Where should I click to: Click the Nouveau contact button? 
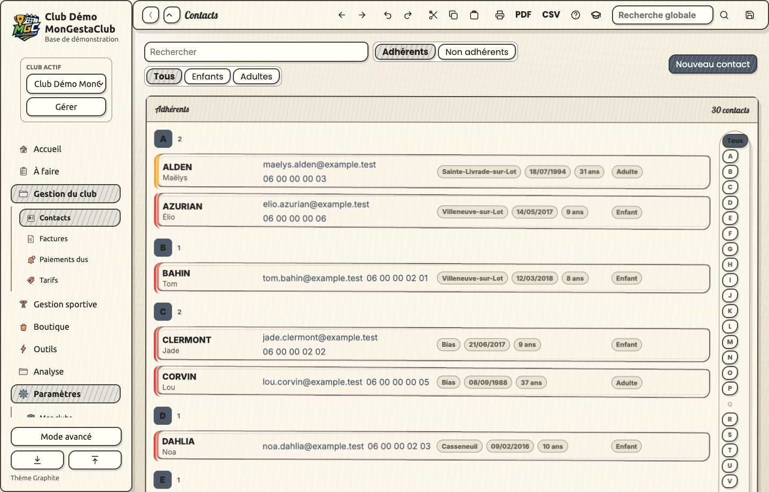[713, 64]
